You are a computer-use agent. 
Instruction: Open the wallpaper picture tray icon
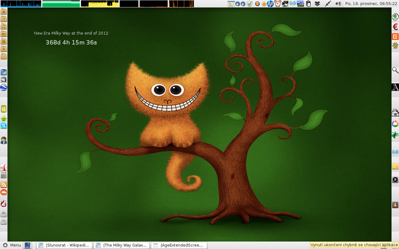300,4
